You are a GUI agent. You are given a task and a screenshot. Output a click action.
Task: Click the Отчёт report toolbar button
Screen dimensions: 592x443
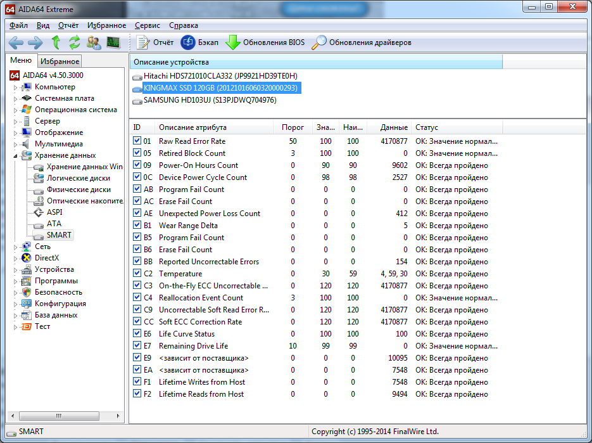pyautogui.click(x=154, y=42)
